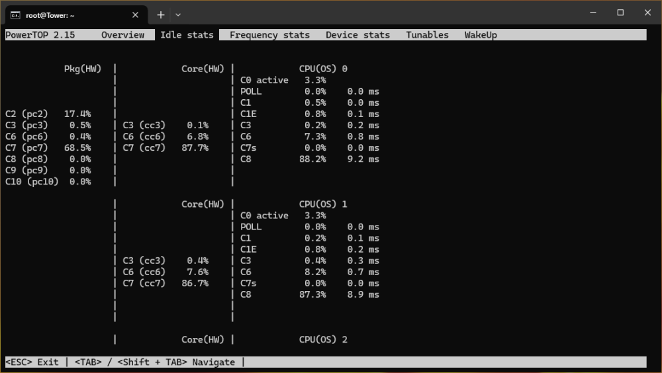Viewport: 662px width, 373px height.
Task: Click the C6 7.3% row of CPU 0
Action: point(309,137)
